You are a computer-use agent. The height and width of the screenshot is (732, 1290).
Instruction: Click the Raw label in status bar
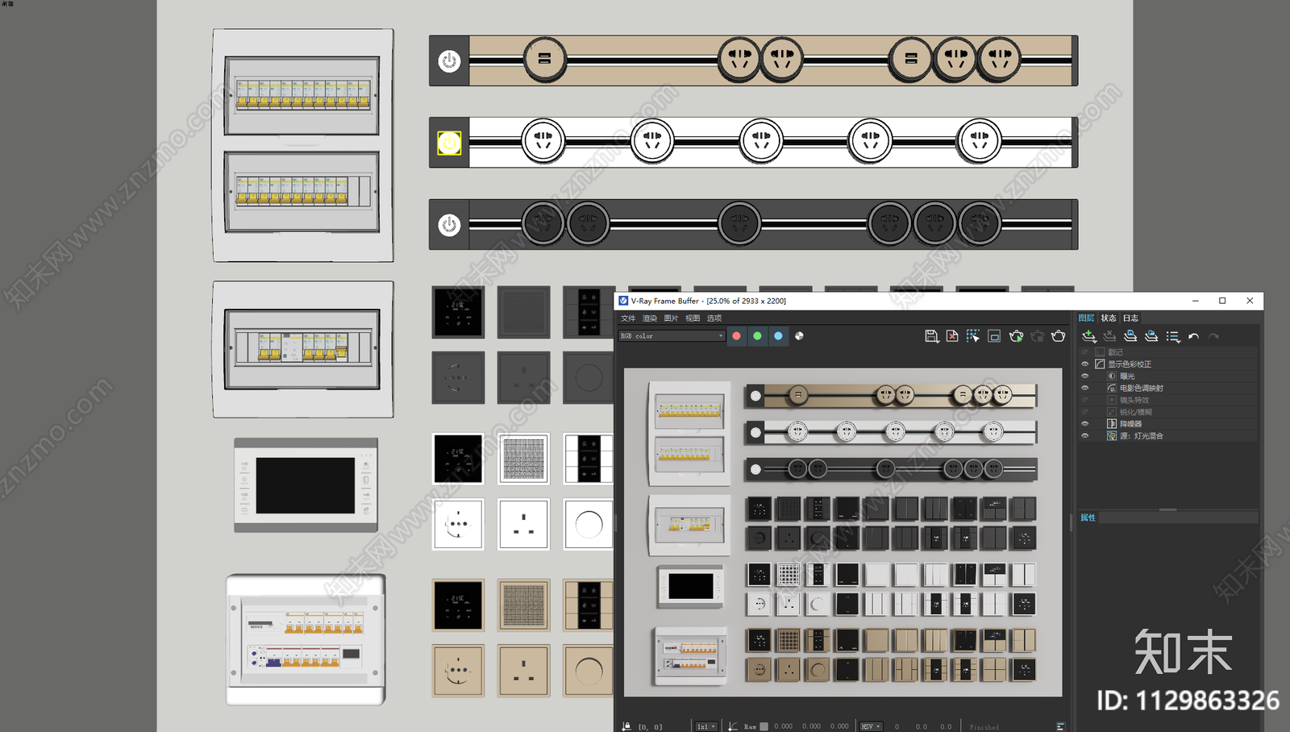[x=750, y=726]
